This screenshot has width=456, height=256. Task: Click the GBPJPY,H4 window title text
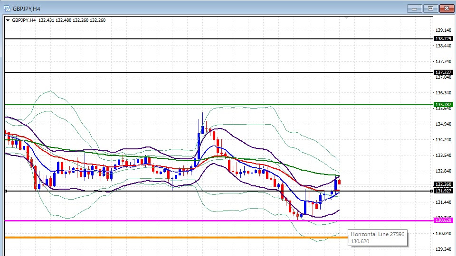click(27, 9)
